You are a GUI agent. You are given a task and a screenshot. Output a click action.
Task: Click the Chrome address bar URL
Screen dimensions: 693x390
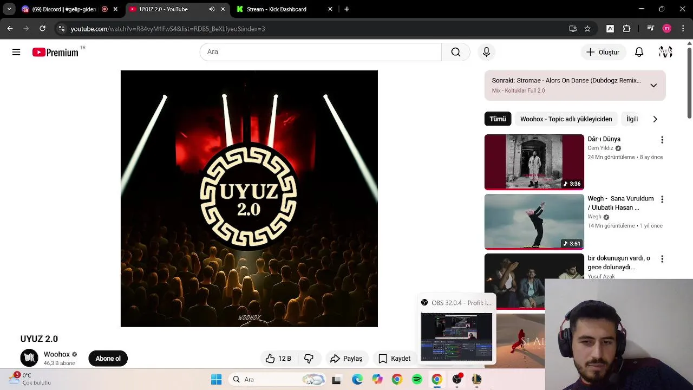coord(168,29)
